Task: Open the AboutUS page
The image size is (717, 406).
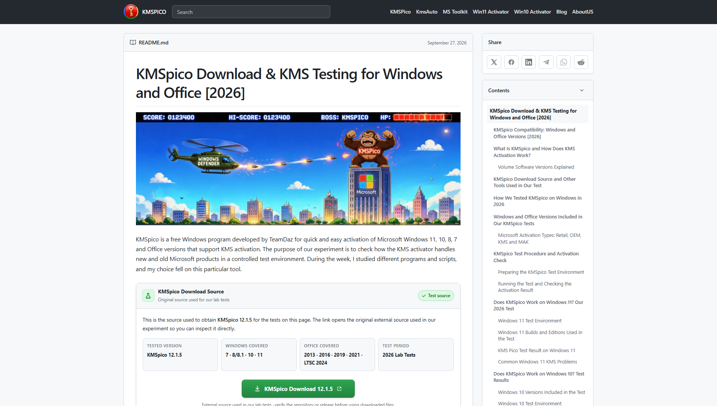Action: [x=583, y=12]
